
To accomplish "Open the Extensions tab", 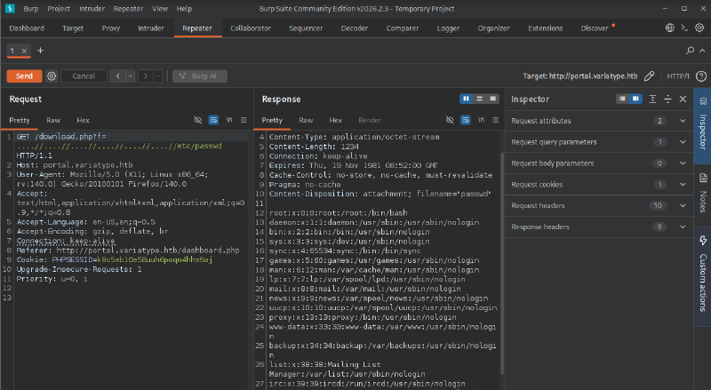I will tap(545, 28).
